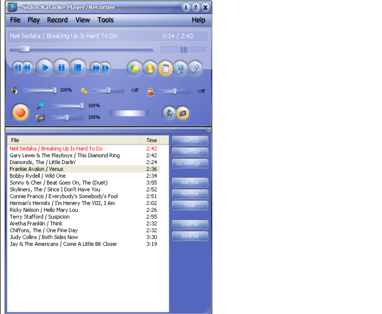
Task: Open CD settings... dialog
Action: pyautogui.click(x=190, y=164)
